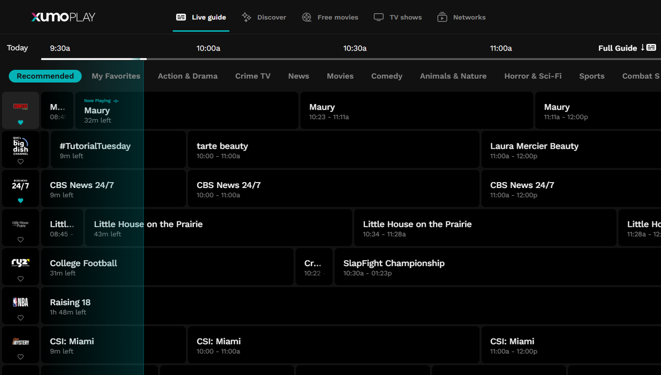Image resolution: width=661 pixels, height=375 pixels.
Task: Open the Raising 18 program
Action: (351, 306)
